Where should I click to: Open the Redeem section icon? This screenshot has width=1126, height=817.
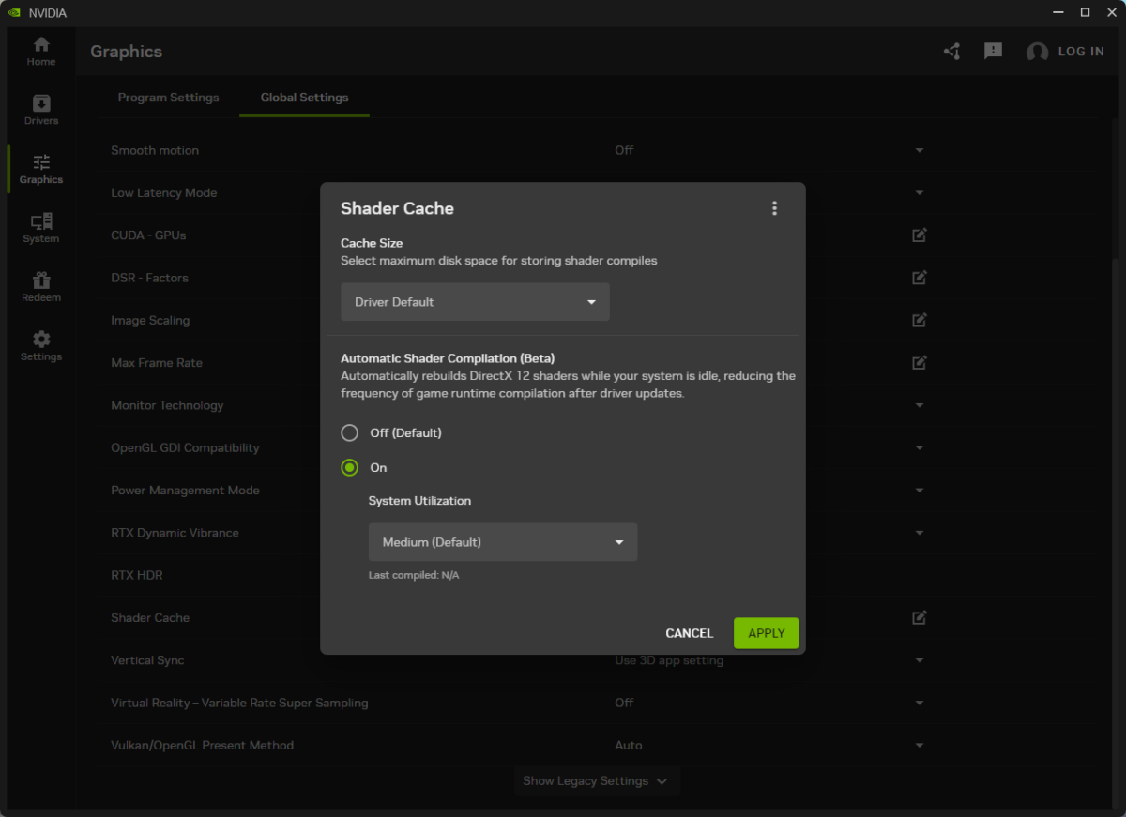point(40,285)
